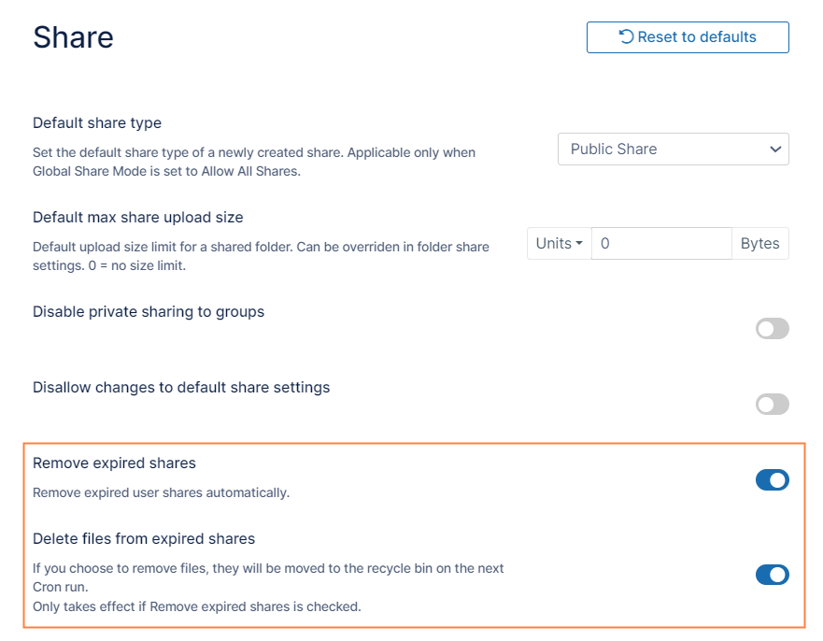823x641 pixels.
Task: Click the Disable private sharing to groups label
Action: 149,312
